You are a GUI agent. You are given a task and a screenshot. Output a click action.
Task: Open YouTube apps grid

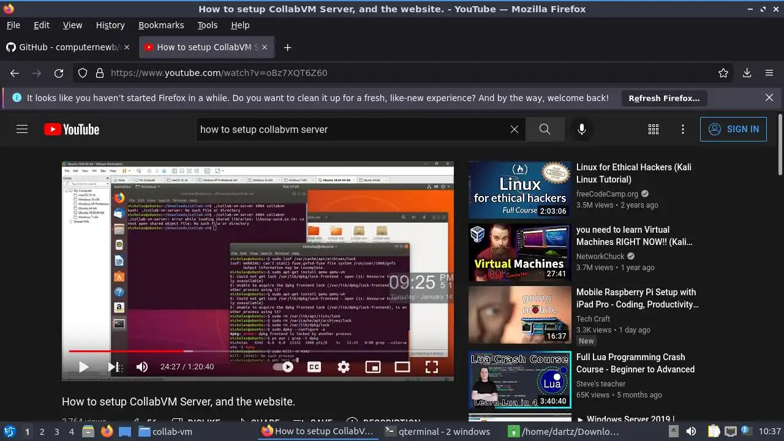pos(654,129)
